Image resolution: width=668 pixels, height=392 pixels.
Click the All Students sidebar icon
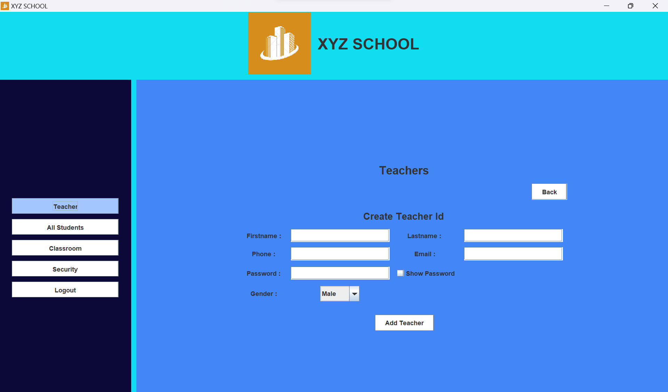(x=65, y=227)
